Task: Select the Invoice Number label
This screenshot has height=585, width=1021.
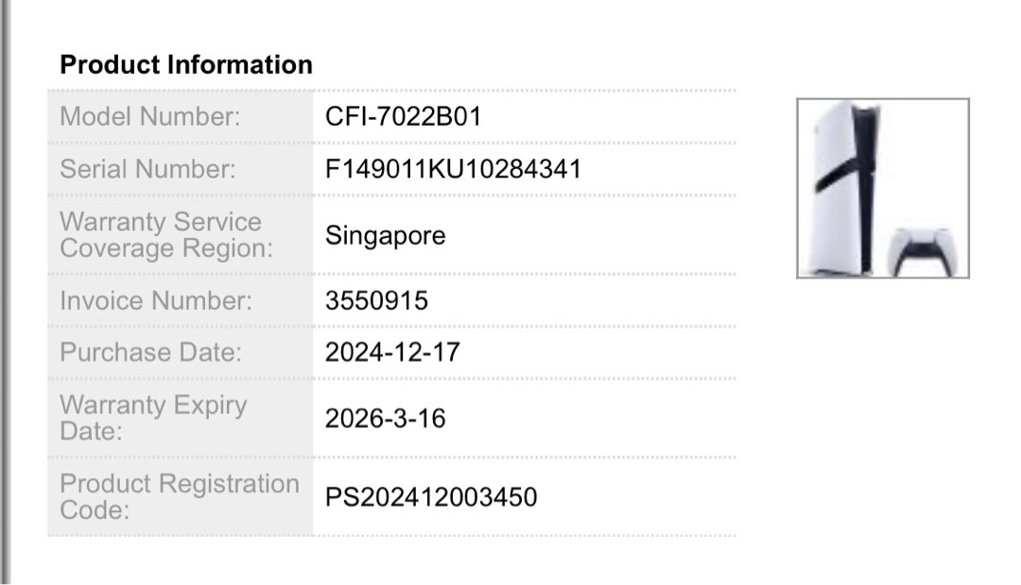Action: (x=156, y=301)
